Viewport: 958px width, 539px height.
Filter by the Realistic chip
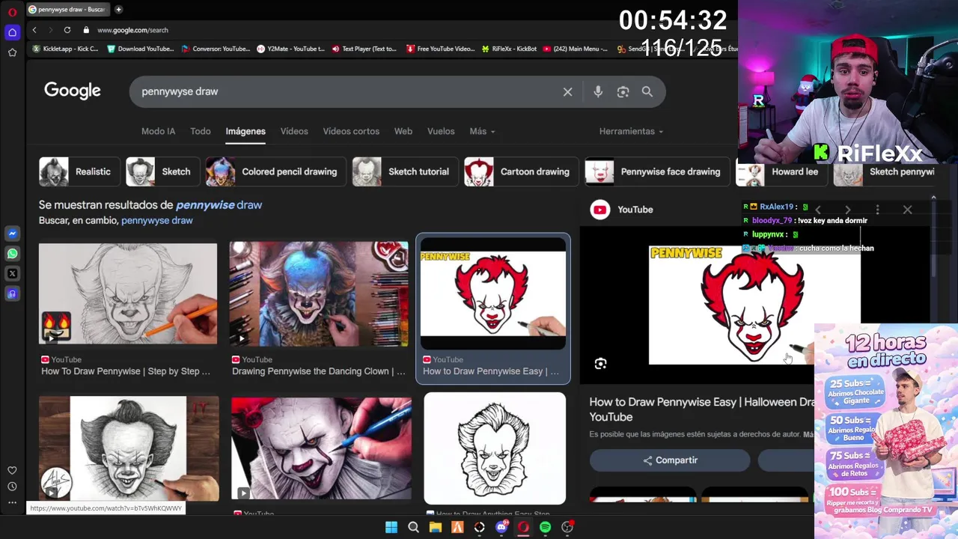[78, 171]
